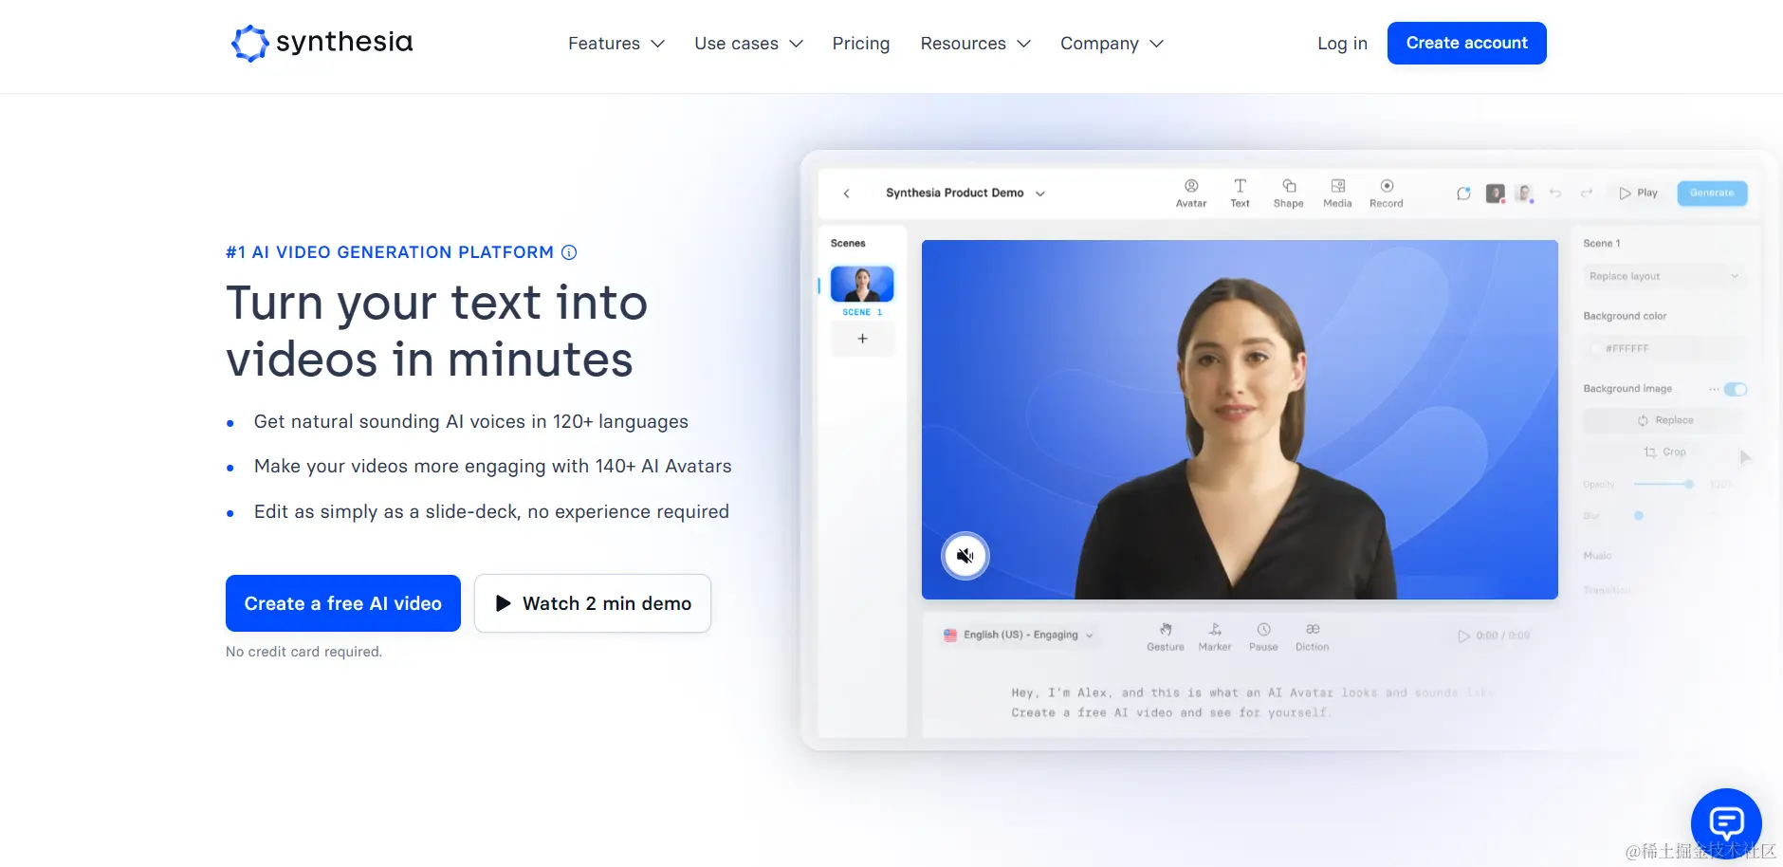Viewport: 1783px width, 867px height.
Task: Go to the Pricing page
Action: pos(860,44)
